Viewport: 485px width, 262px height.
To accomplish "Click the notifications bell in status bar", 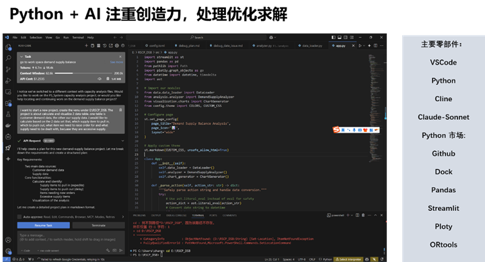I will coord(382,259).
